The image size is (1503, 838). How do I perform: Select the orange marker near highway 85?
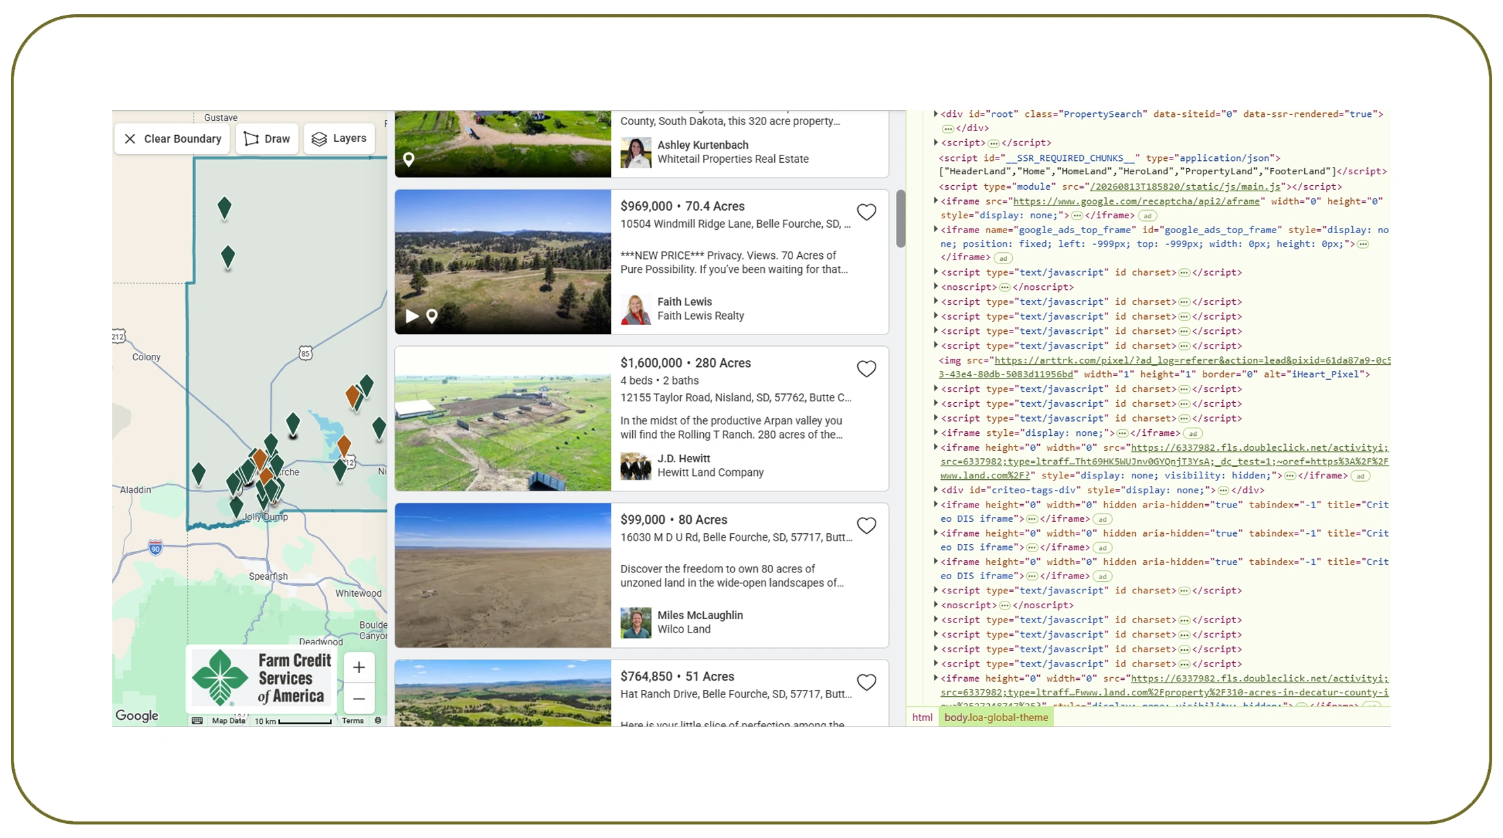point(352,395)
